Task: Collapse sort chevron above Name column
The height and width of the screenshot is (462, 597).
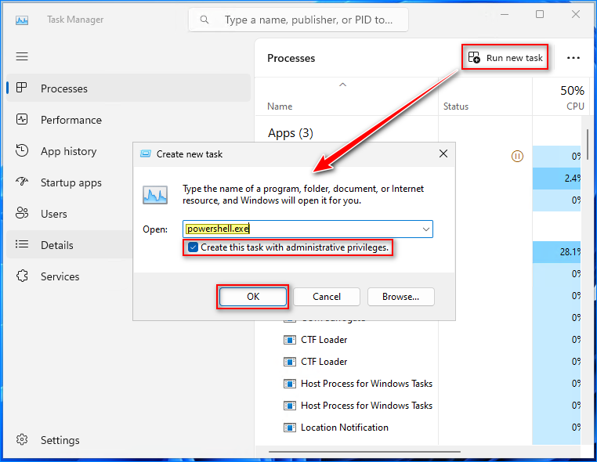Action: (x=342, y=85)
